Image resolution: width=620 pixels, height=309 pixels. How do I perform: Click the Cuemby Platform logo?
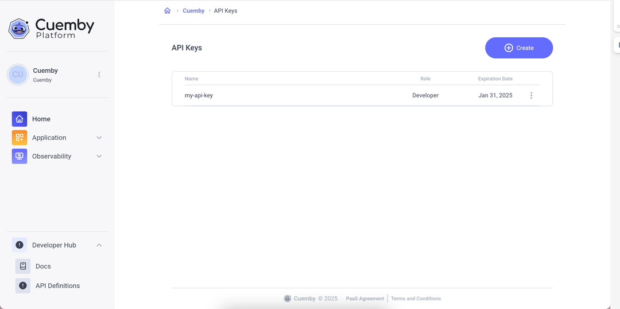(x=51, y=29)
